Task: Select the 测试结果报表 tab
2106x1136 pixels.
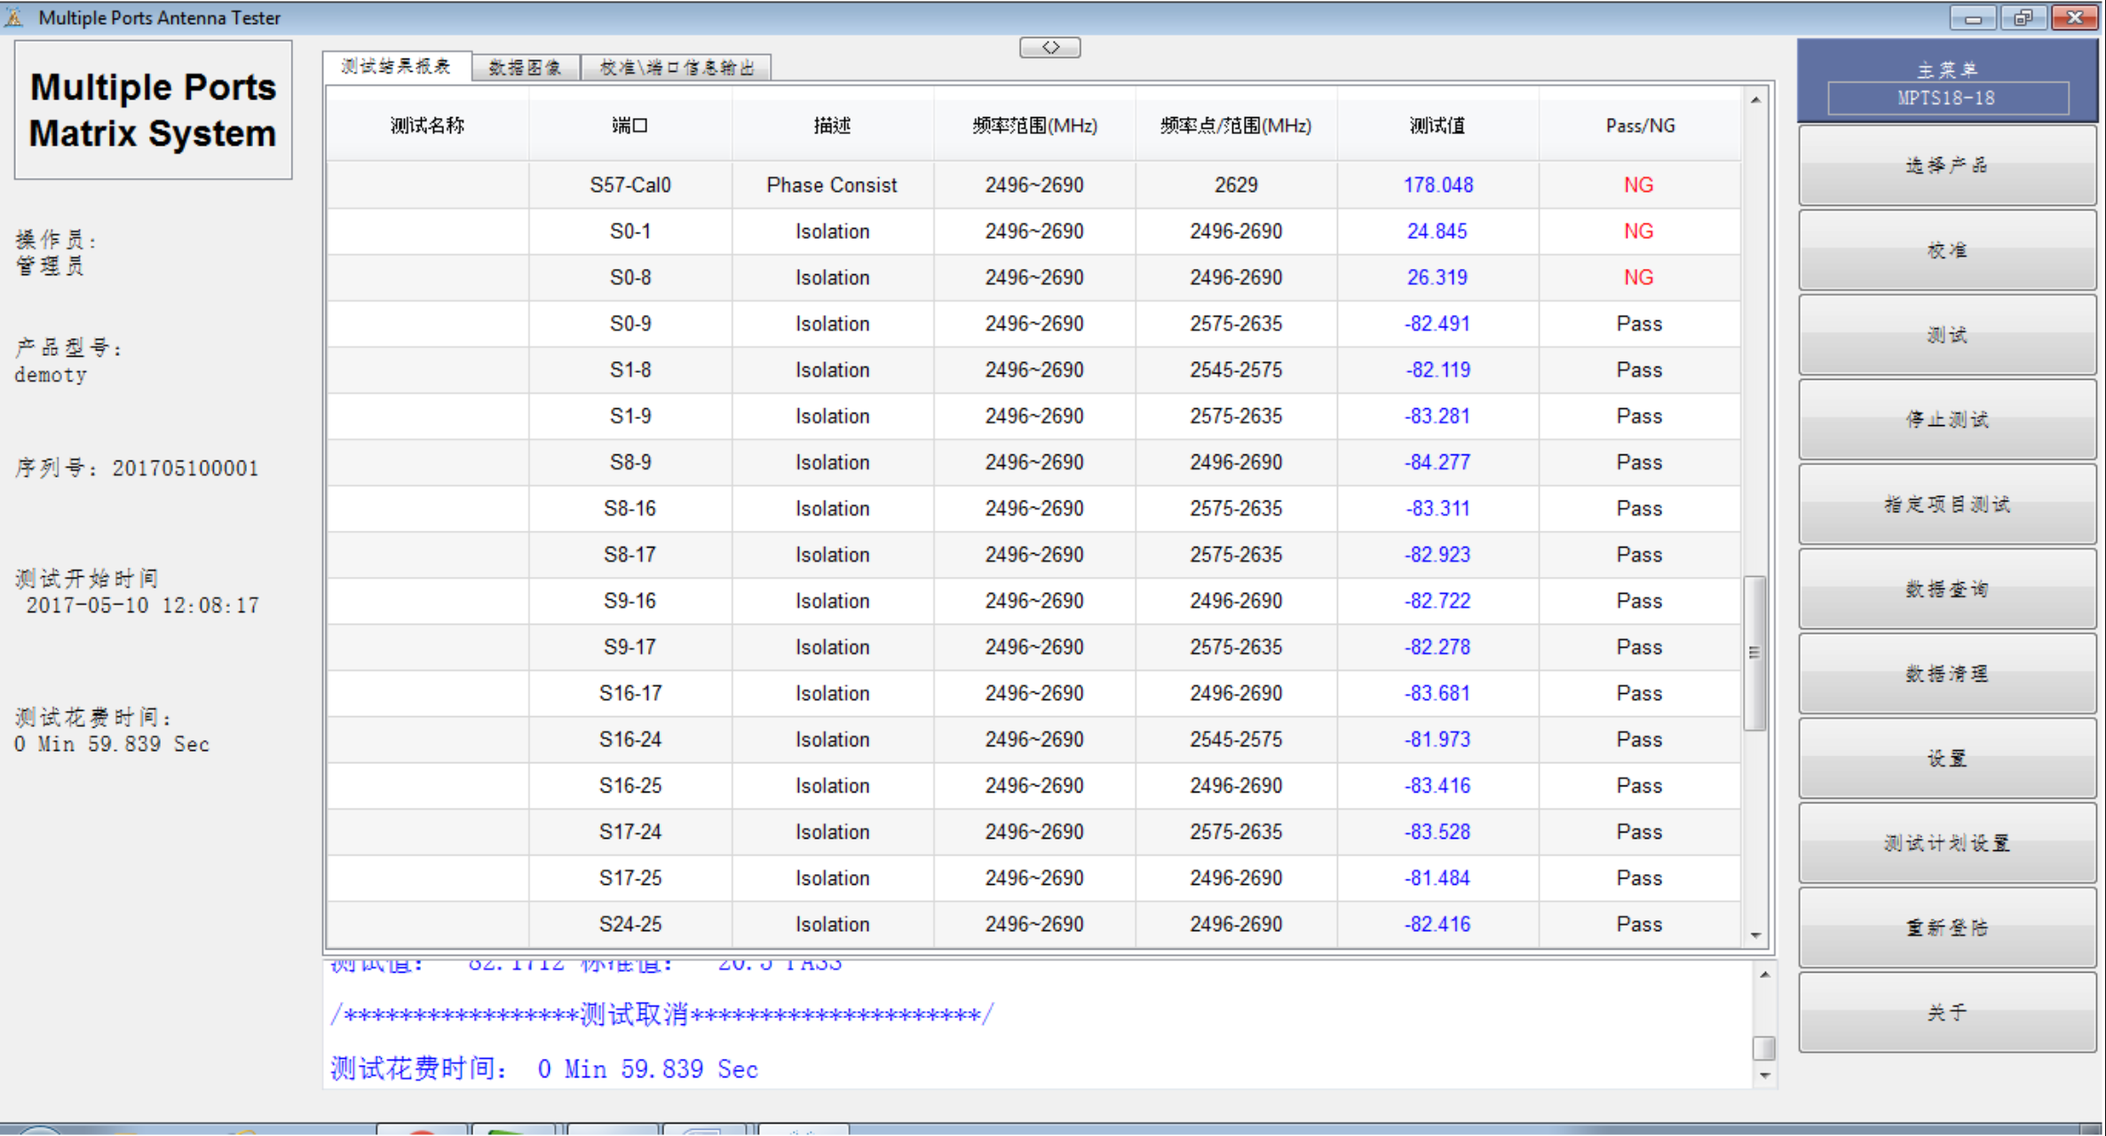Action: (396, 67)
